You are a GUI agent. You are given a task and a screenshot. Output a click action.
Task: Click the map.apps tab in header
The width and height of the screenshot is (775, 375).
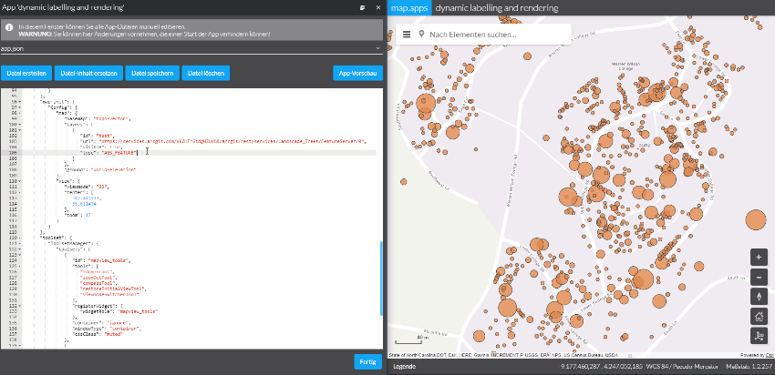pyautogui.click(x=409, y=8)
